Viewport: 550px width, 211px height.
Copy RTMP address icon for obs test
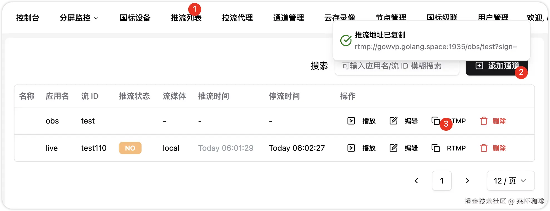tap(435, 121)
